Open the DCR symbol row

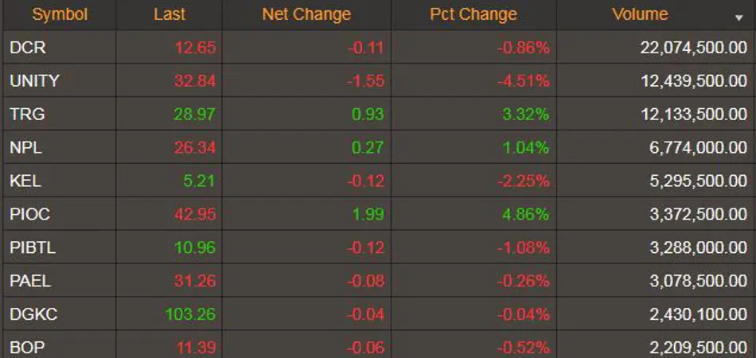click(x=28, y=48)
